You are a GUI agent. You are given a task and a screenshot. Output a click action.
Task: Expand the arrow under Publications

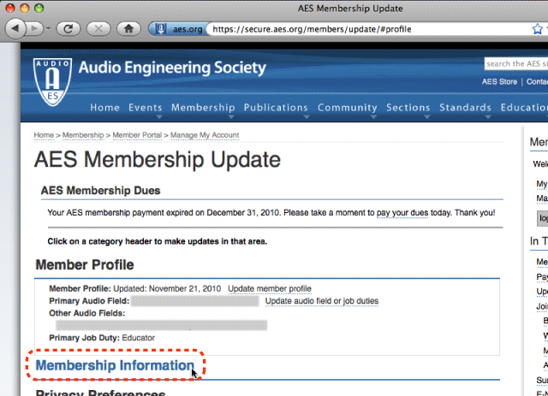(x=307, y=117)
